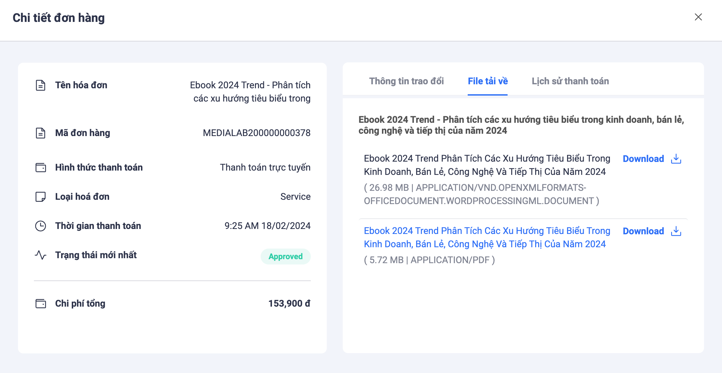Click the file icon next to Mã đơn hàng

tap(41, 133)
